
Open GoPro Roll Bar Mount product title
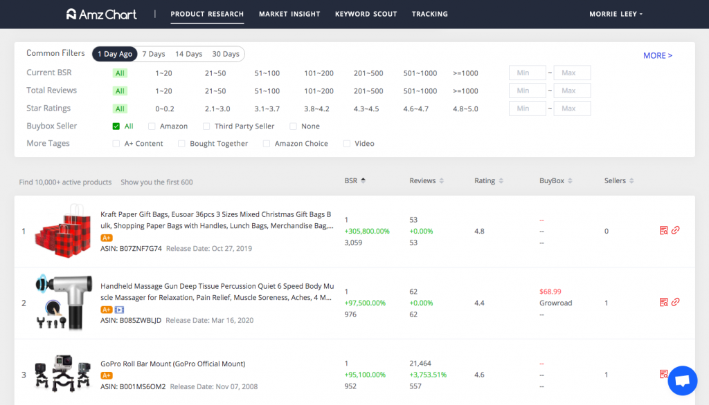[x=172, y=364]
